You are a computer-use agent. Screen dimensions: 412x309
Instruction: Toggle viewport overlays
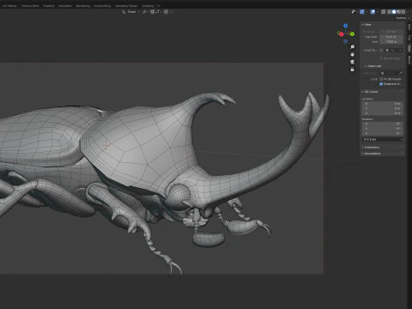(x=373, y=12)
